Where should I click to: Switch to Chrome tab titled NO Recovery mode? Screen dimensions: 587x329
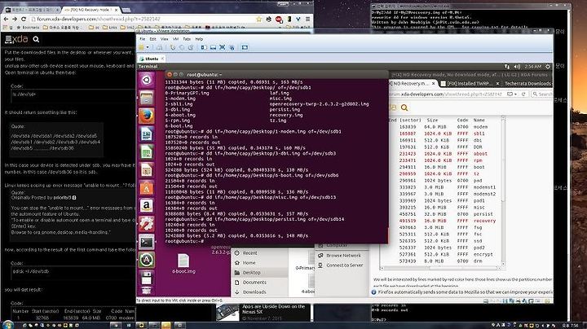91,9
